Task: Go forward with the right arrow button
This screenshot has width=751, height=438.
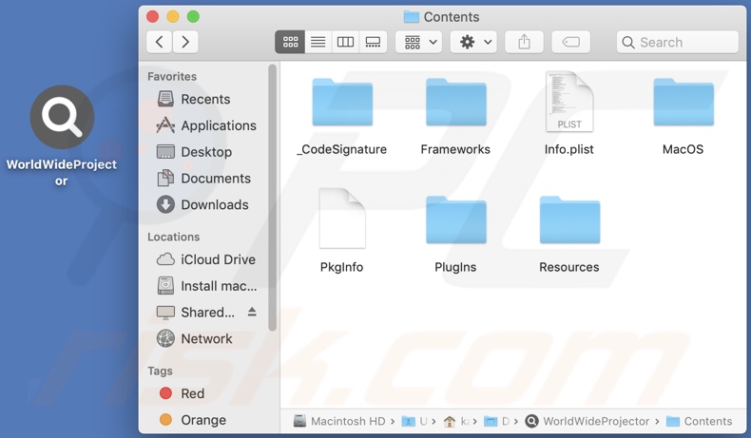Action: click(185, 42)
